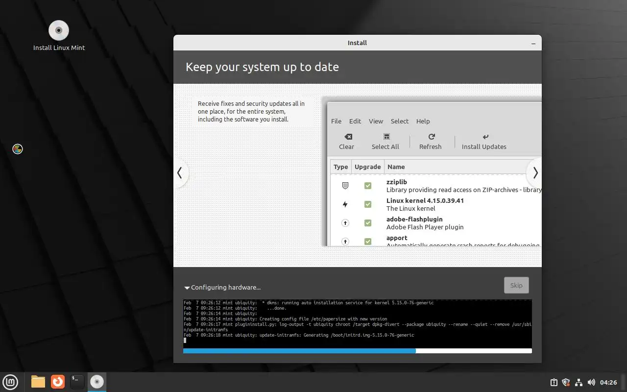Open the Edit menu in slideshow
Screen dimensions: 627x392
pos(355,121)
